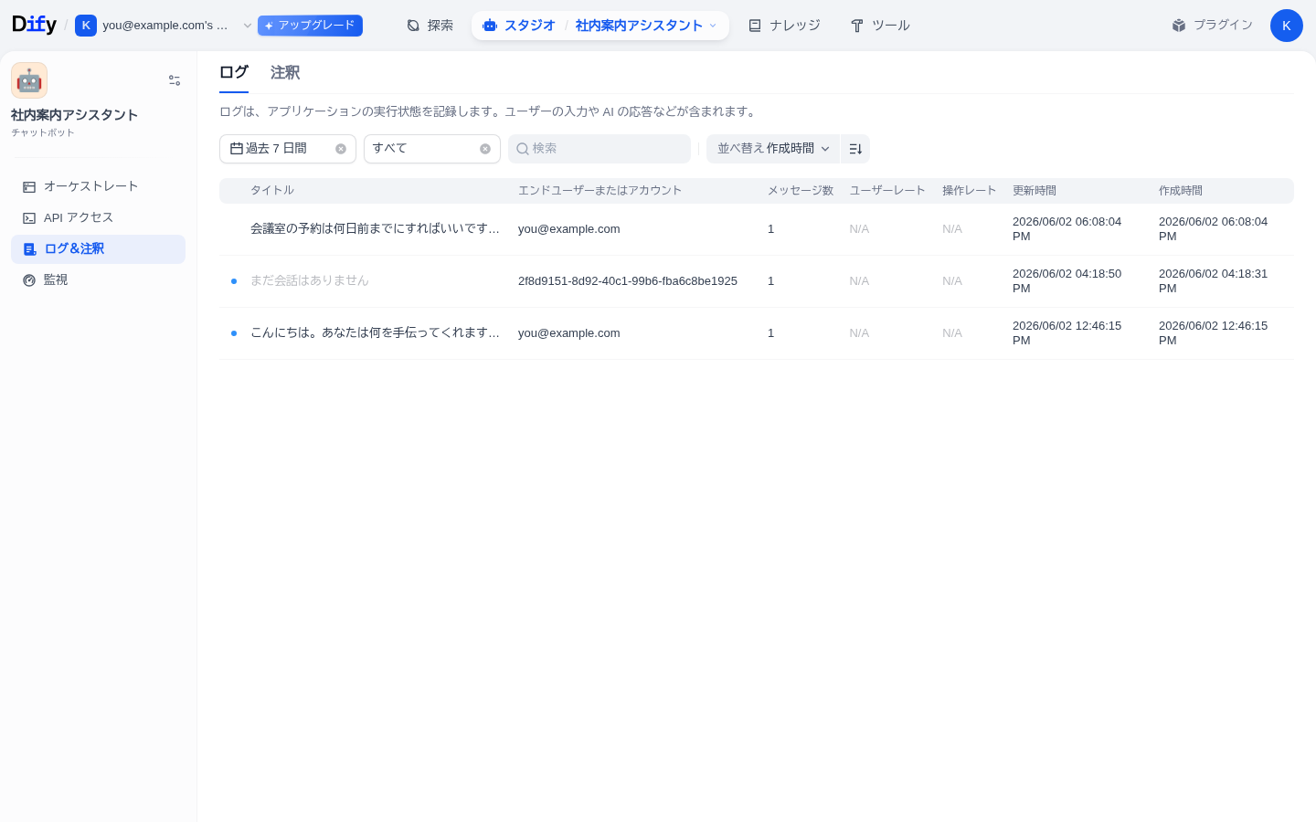The width and height of the screenshot is (1316, 822).
Task: Open the すべて filter dropdown
Action: click(432, 149)
